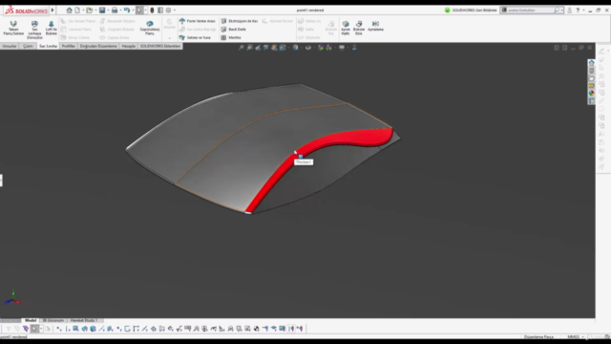Viewport: 611px width, 344px height.
Task: Save the document with Save icon
Action: (102, 11)
